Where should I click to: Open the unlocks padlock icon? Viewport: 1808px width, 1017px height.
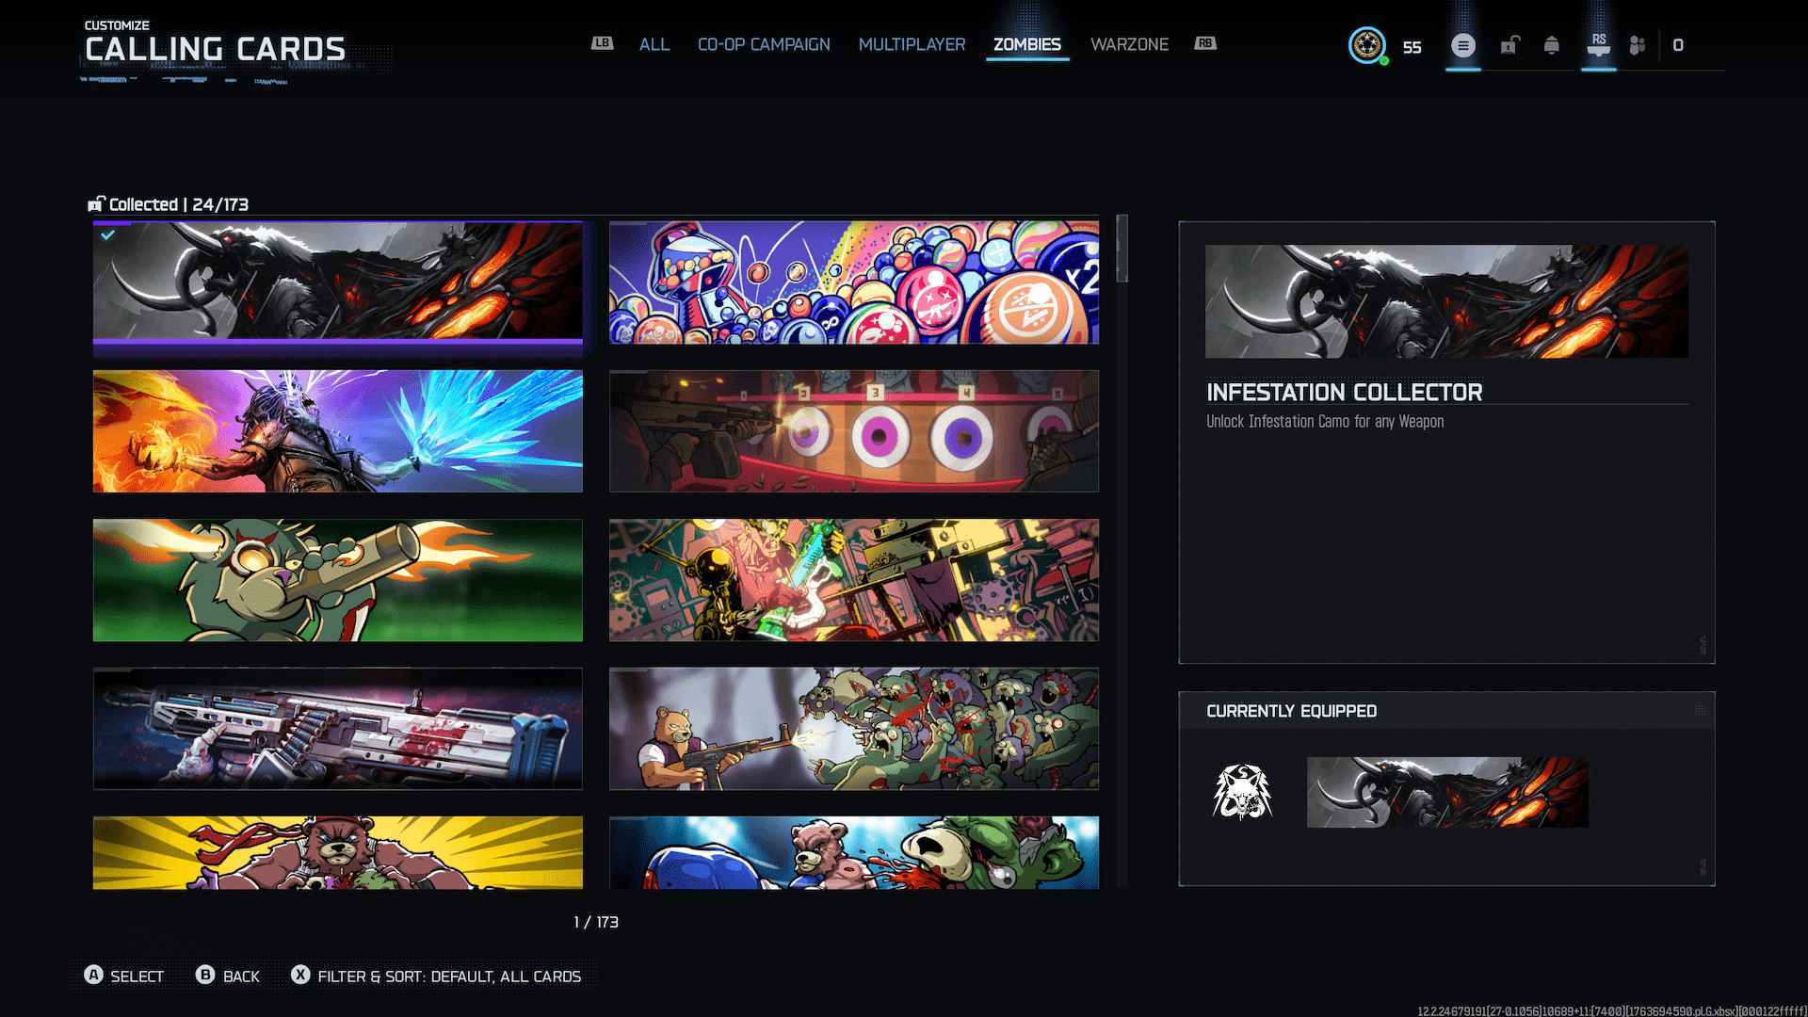(1509, 45)
